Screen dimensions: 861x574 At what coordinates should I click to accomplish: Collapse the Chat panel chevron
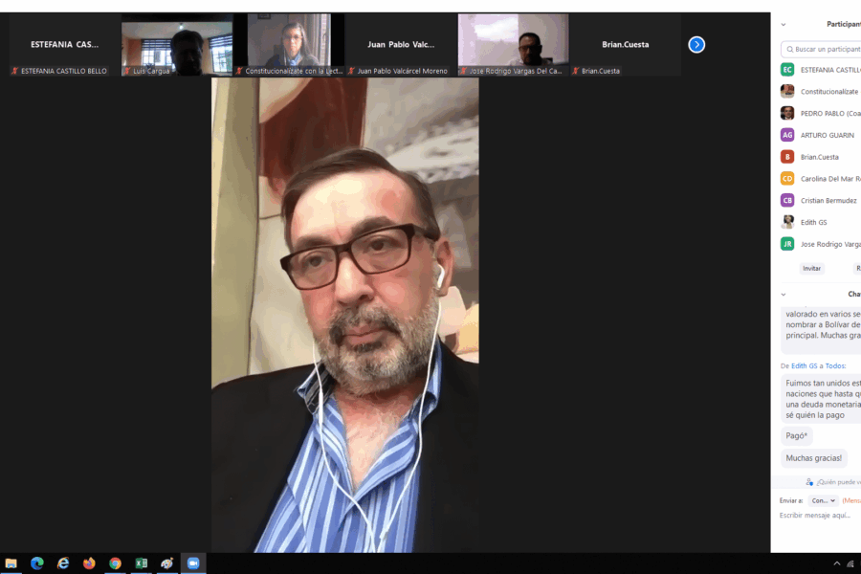click(x=784, y=295)
